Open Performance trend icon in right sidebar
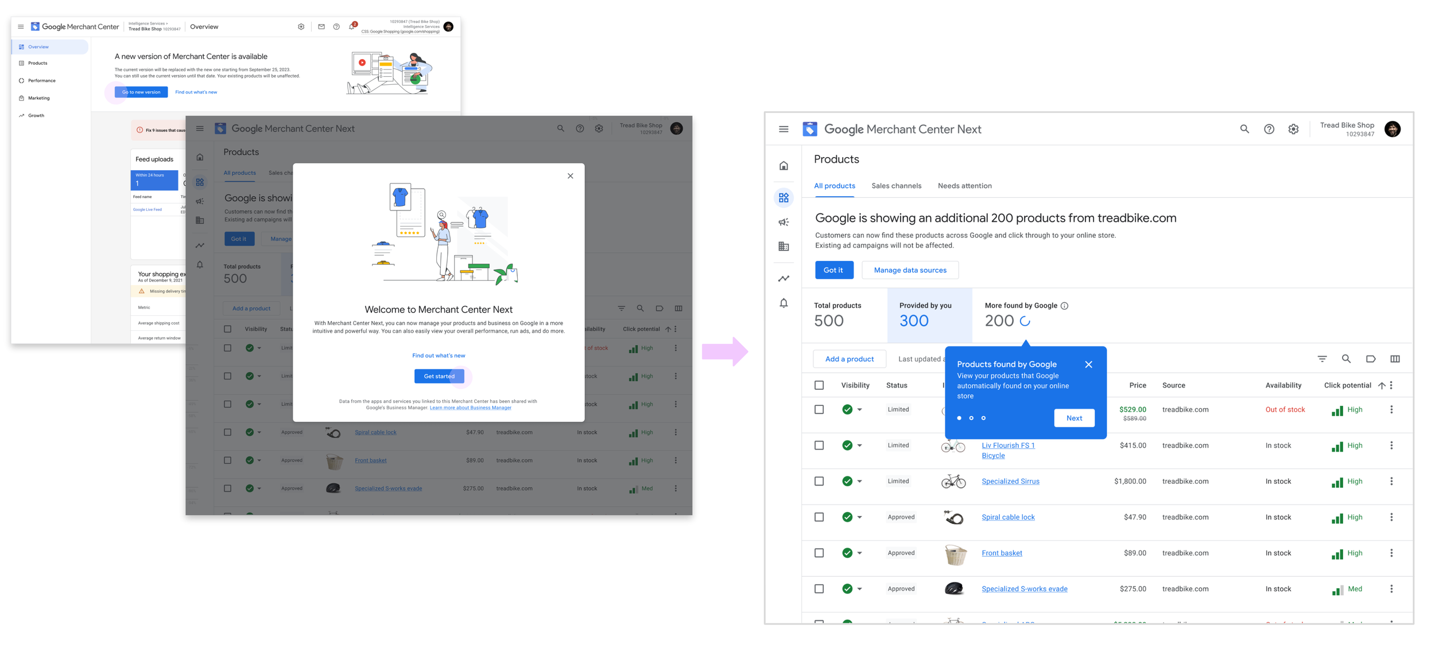Viewport: 1435px width, 645px height. click(784, 279)
